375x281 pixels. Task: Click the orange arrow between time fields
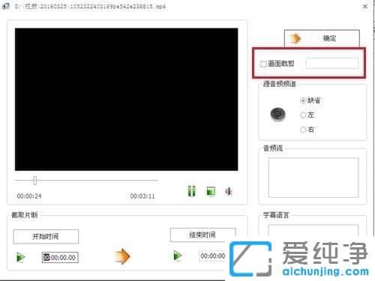(122, 256)
